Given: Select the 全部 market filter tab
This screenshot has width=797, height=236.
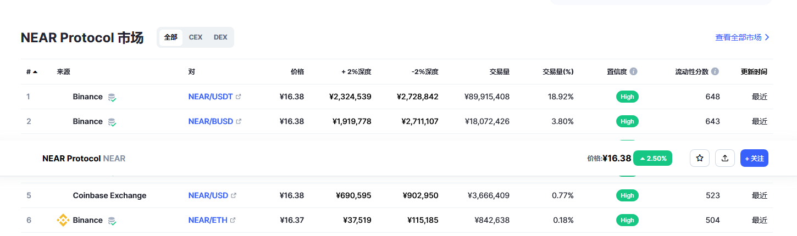Looking at the screenshot, I should click(171, 37).
